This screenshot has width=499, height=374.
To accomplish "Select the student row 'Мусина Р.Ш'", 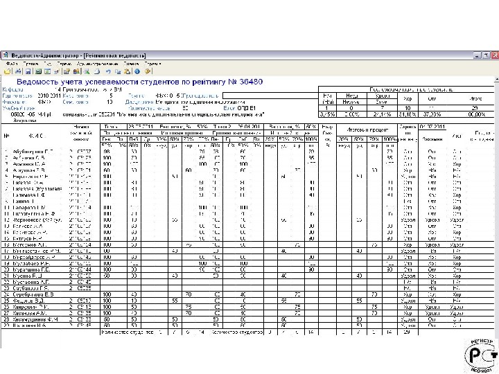I will click(247, 276).
